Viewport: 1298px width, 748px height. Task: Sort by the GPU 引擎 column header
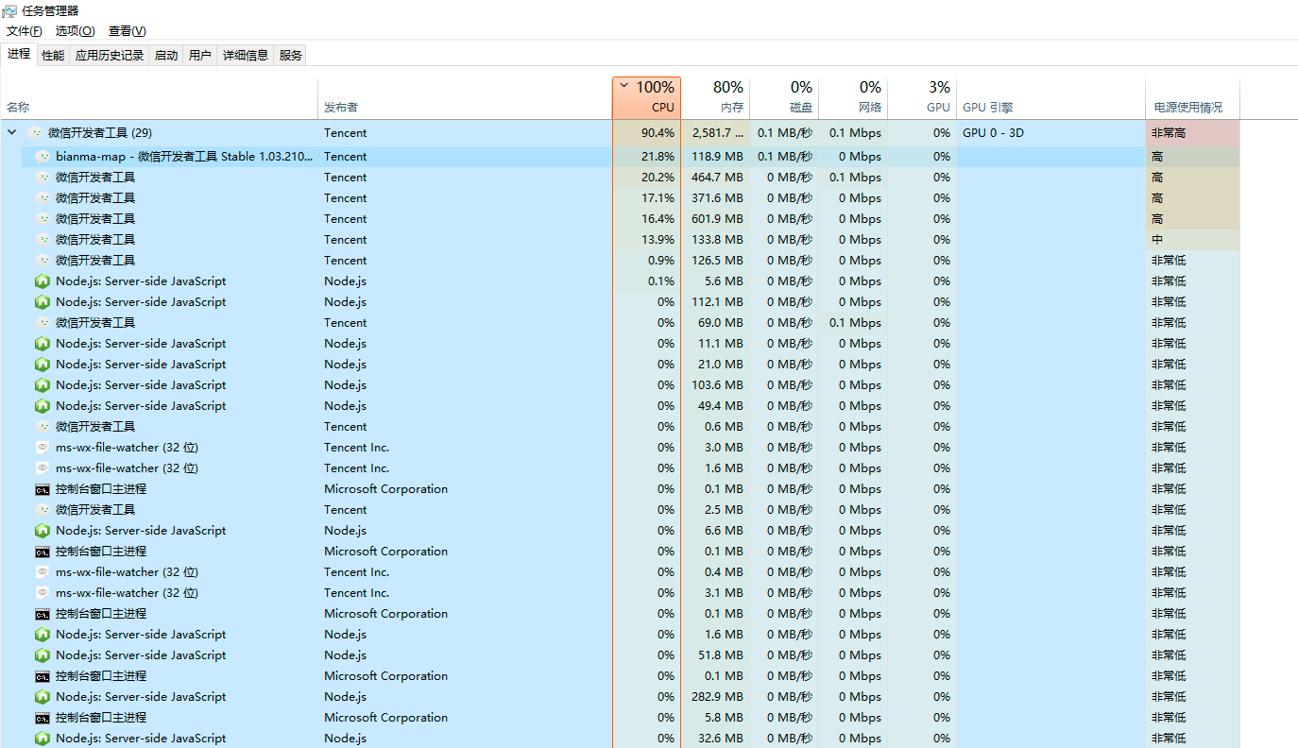coord(1050,98)
